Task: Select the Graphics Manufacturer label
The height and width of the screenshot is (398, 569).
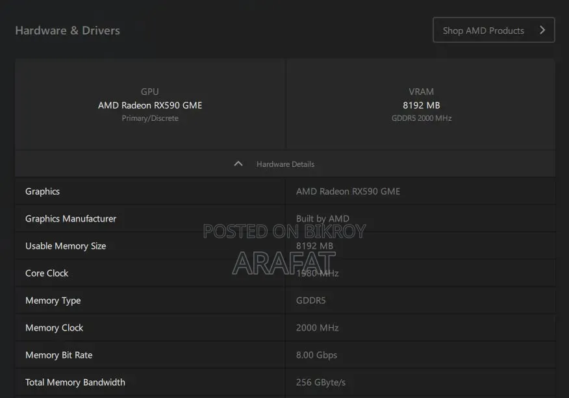Action: pos(71,219)
